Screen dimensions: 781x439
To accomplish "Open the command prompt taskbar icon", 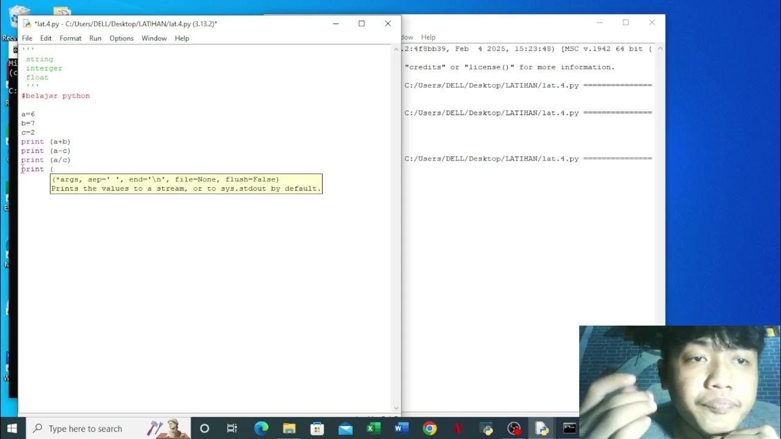I will tap(569, 428).
